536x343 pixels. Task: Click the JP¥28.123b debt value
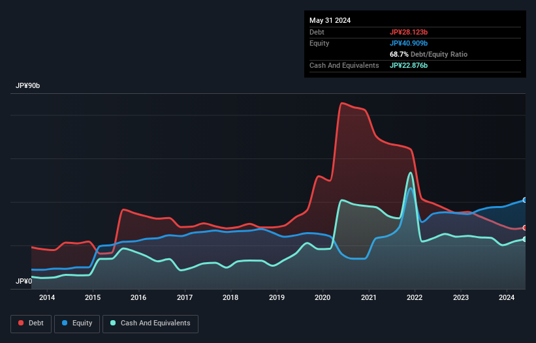click(409, 32)
